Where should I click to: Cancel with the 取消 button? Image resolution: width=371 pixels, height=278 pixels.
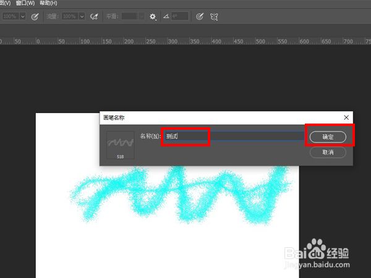[x=328, y=152]
